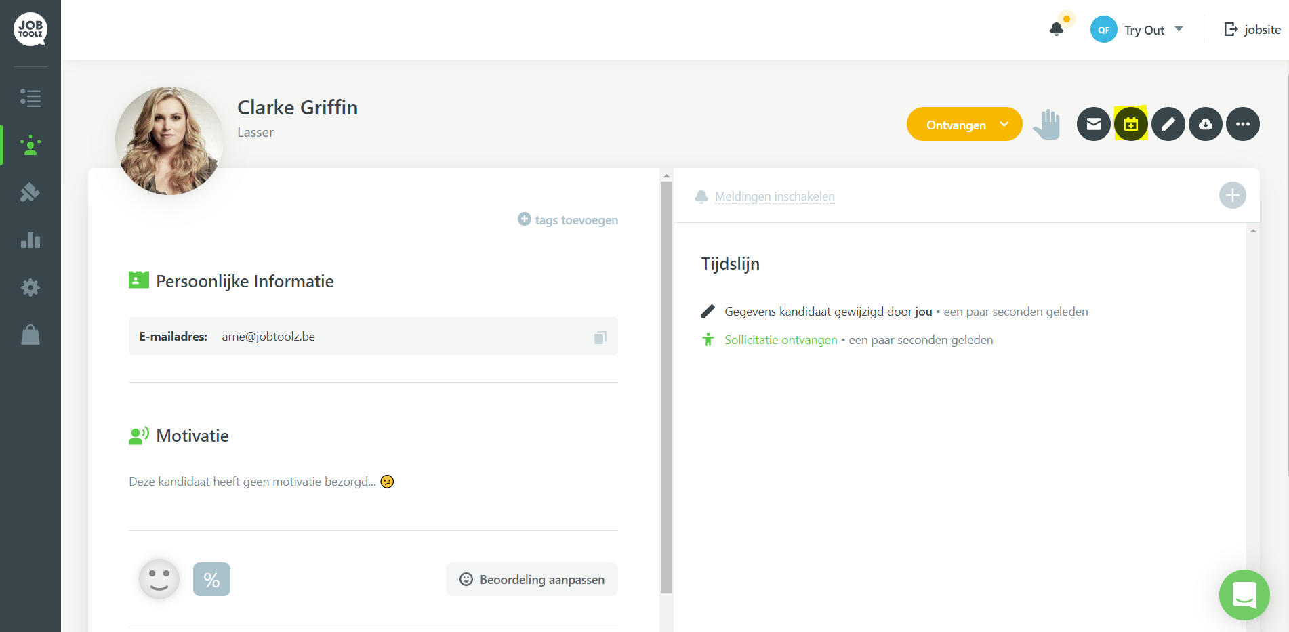Open the three-dots more options button
Screen dimensions: 1289x632
point(1242,124)
